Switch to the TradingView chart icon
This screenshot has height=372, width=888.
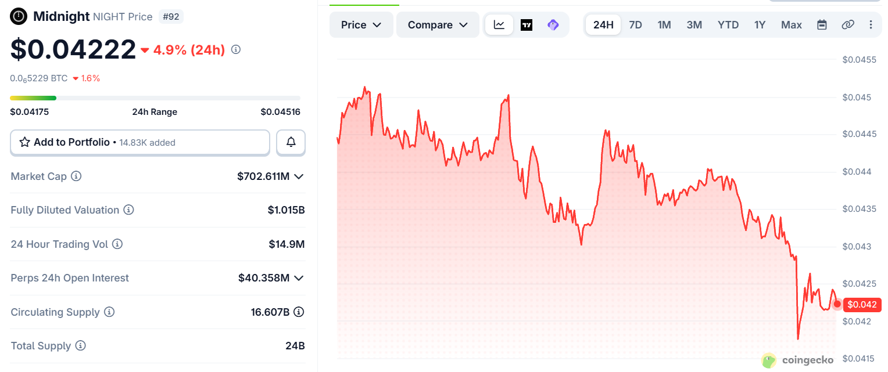(527, 25)
